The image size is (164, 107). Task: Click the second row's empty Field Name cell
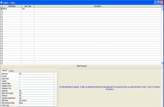(12, 11)
